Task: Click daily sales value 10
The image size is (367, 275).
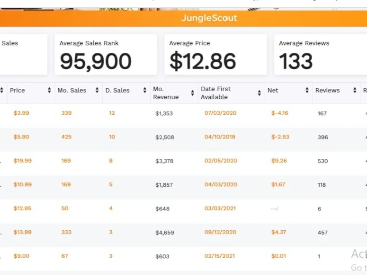Action: click(112, 137)
